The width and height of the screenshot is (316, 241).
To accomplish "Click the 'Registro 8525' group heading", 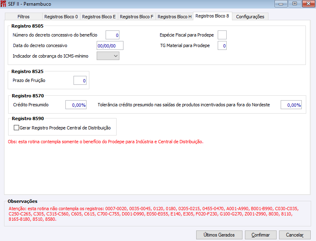I will pyautogui.click(x=27, y=71).
